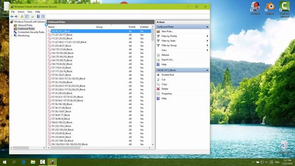This screenshot has width=295, height=166.
Task: Click the rules list scroll down arrow
Action: tap(153, 144)
